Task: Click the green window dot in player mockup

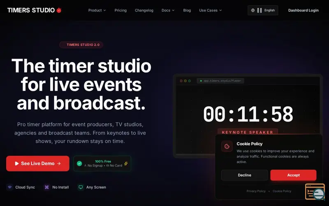Action: coord(190,81)
